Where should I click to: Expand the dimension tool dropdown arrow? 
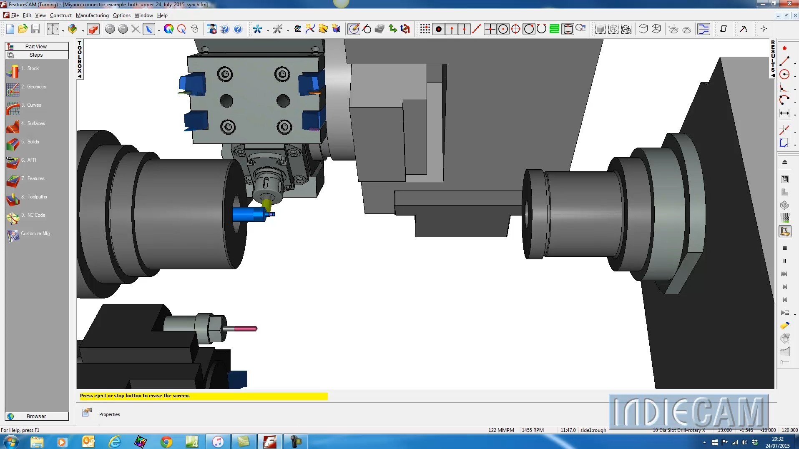tap(795, 115)
